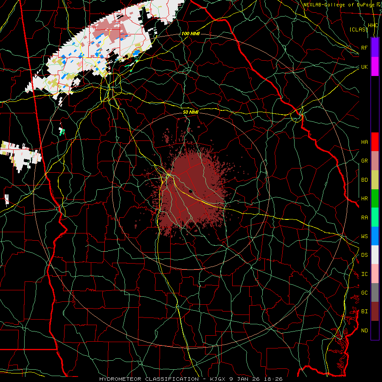This screenshot has height=382, width=382.
Task: Click the DS white legend swatch
Action: (375, 255)
